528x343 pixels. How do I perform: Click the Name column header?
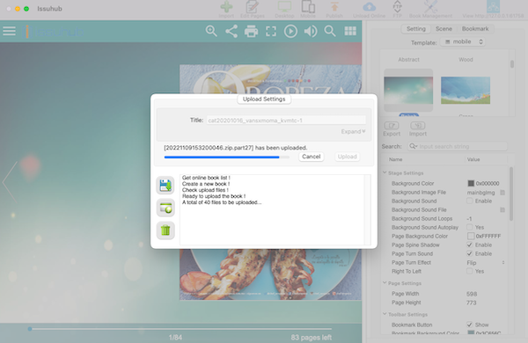pos(396,159)
